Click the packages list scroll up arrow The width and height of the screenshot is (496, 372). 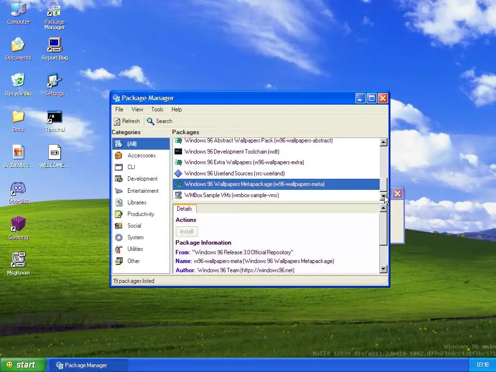point(384,142)
